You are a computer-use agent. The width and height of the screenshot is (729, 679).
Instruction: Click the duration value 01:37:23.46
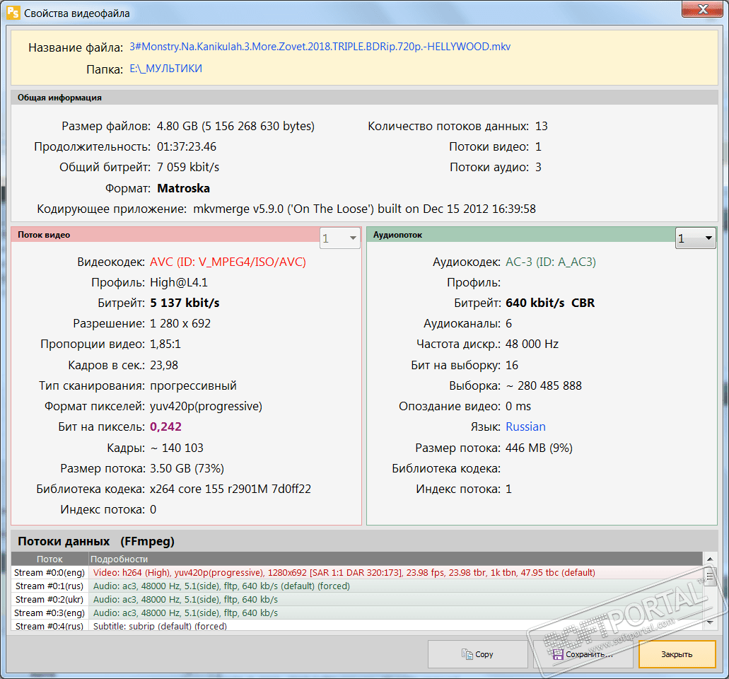pos(187,146)
